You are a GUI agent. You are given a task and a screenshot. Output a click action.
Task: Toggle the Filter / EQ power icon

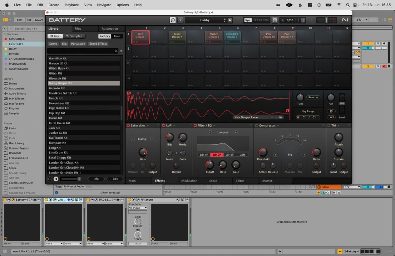pyautogui.click(x=195, y=125)
